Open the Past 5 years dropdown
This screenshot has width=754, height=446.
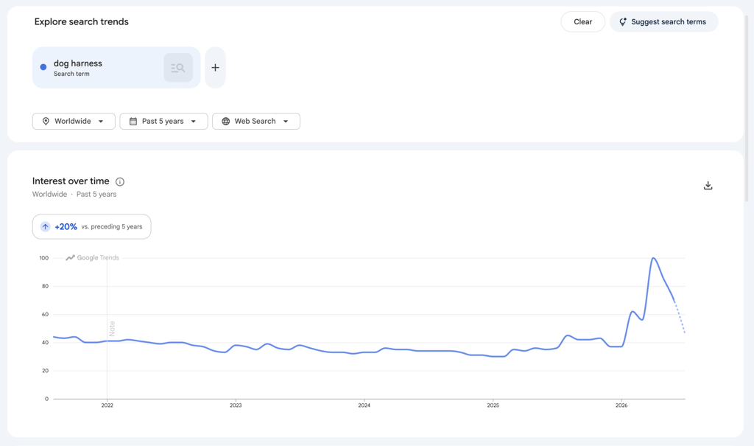[163, 122]
